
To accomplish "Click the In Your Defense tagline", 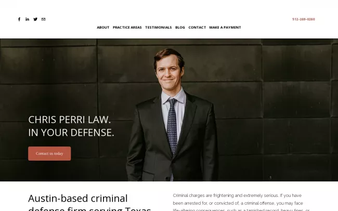I will (x=71, y=133).
